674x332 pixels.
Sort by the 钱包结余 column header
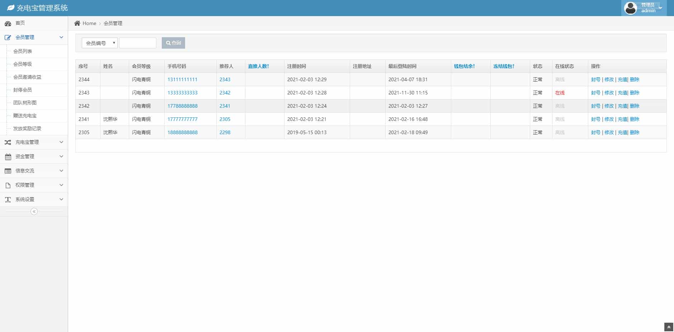464,66
